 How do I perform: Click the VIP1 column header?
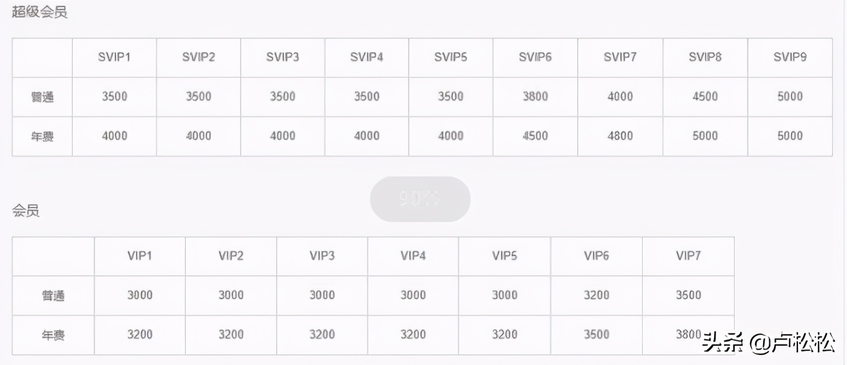[x=140, y=256]
